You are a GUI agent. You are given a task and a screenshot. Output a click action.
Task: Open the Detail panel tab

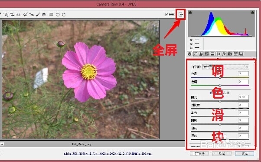201,54
